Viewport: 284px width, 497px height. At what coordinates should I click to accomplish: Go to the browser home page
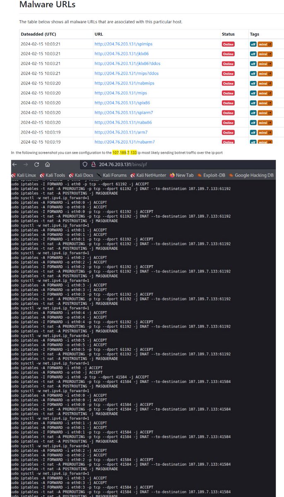(48, 164)
